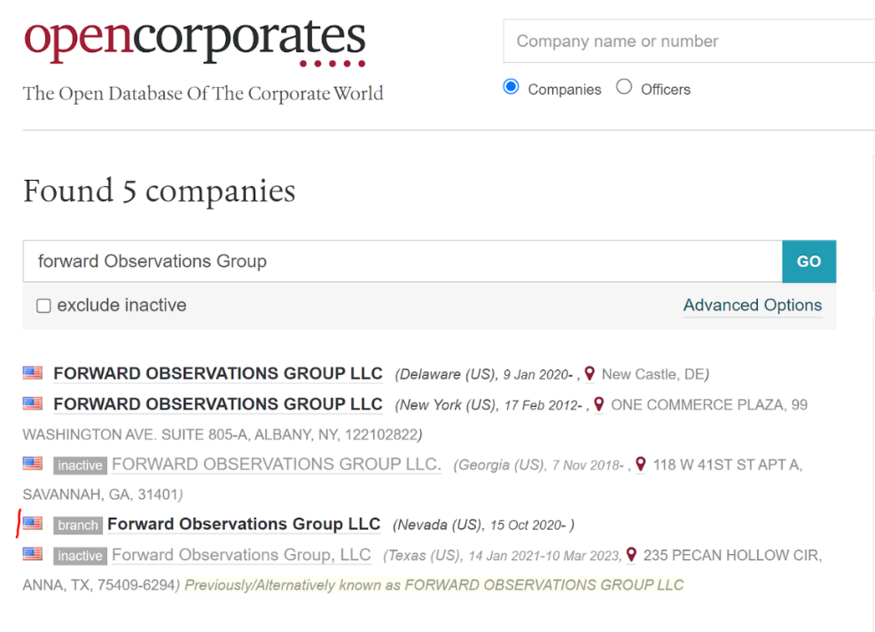This screenshot has width=875, height=632.
Task: Click the search box containing forward Observations Group
Action: tap(402, 261)
